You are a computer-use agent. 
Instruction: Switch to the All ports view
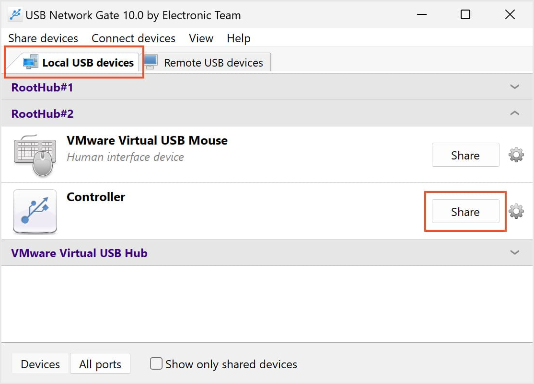(100, 364)
